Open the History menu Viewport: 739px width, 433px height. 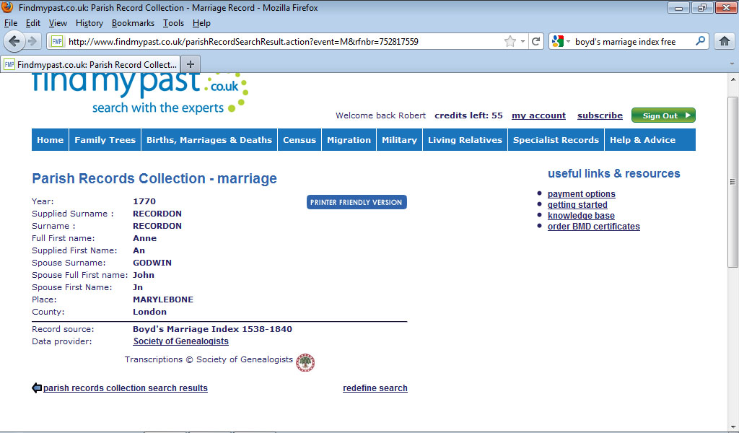(89, 23)
